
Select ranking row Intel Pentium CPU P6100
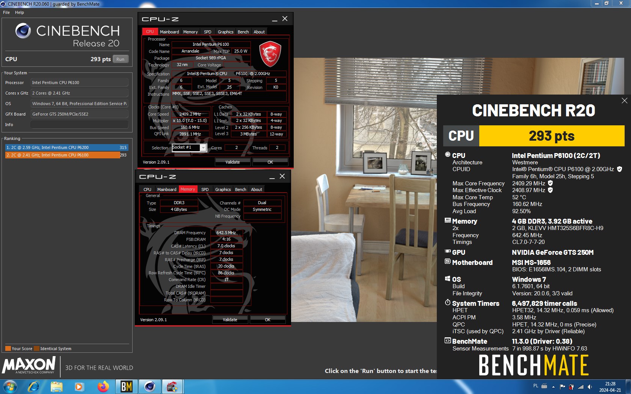point(66,155)
